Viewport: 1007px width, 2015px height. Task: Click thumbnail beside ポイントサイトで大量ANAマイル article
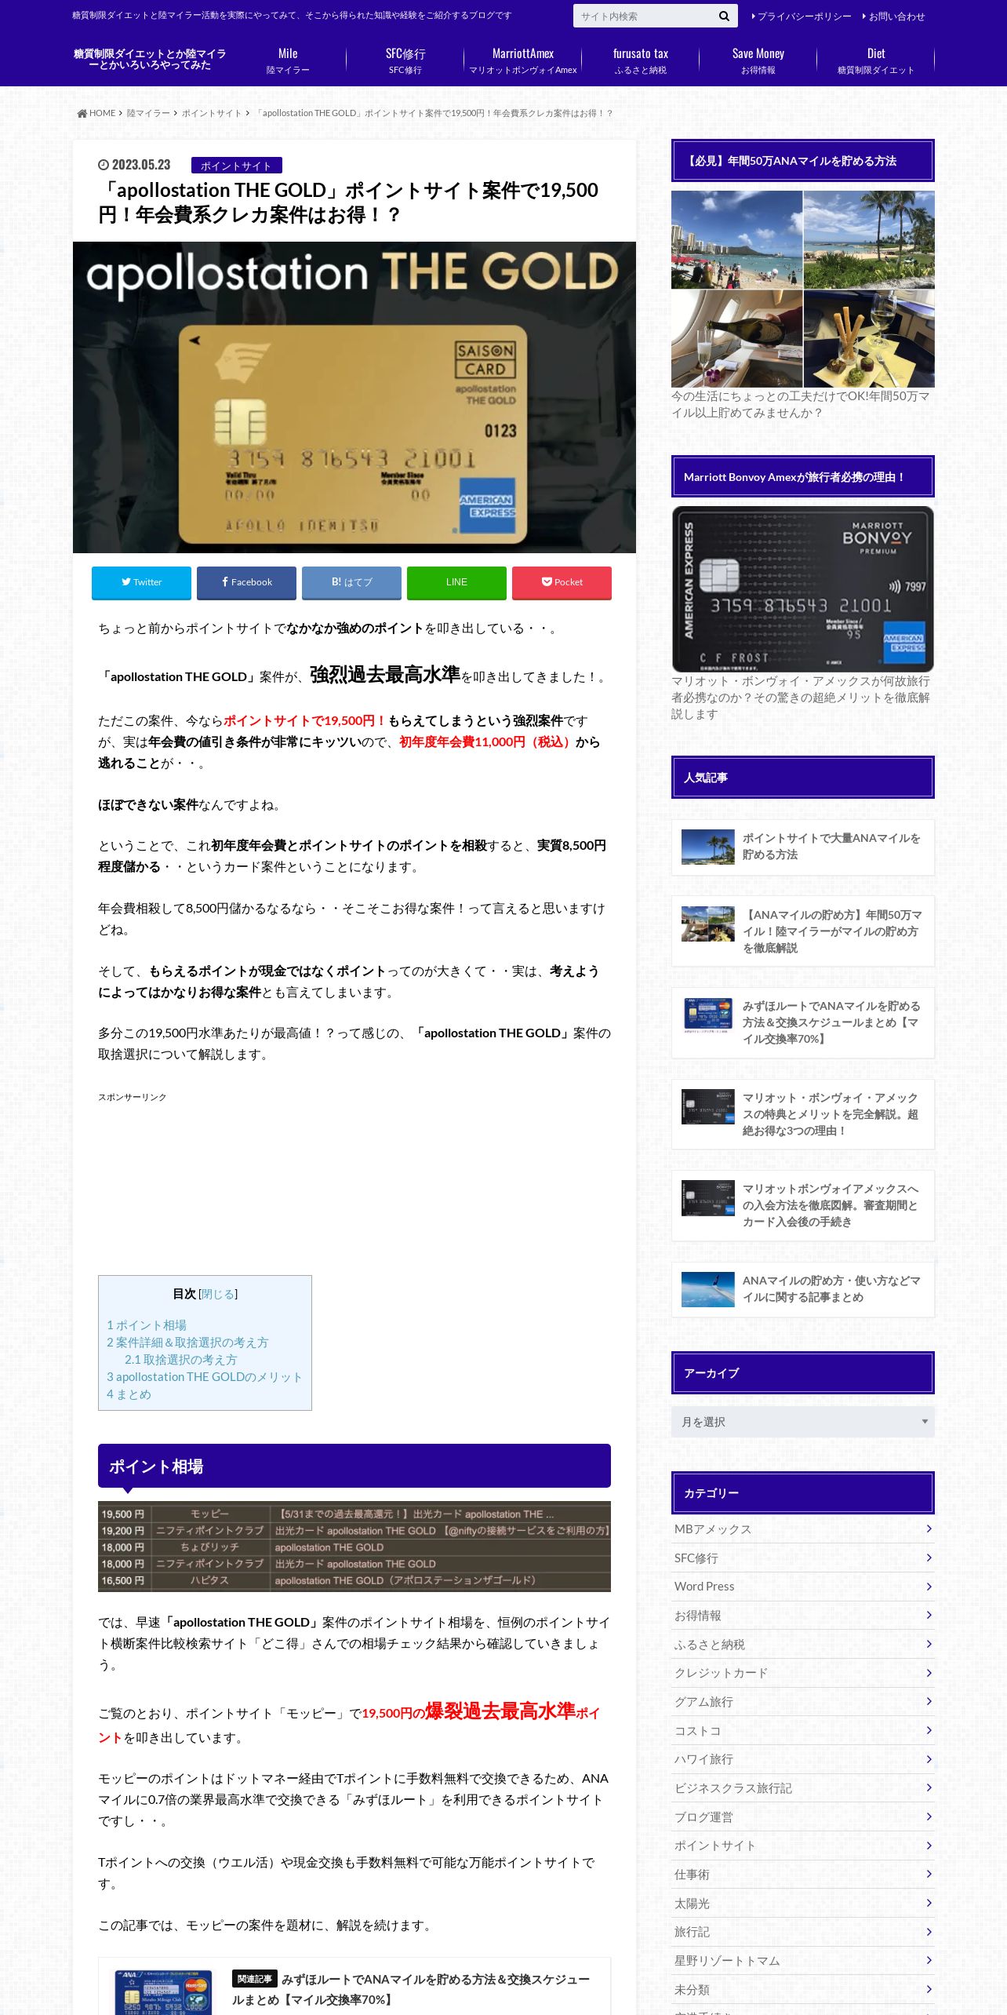pos(708,847)
